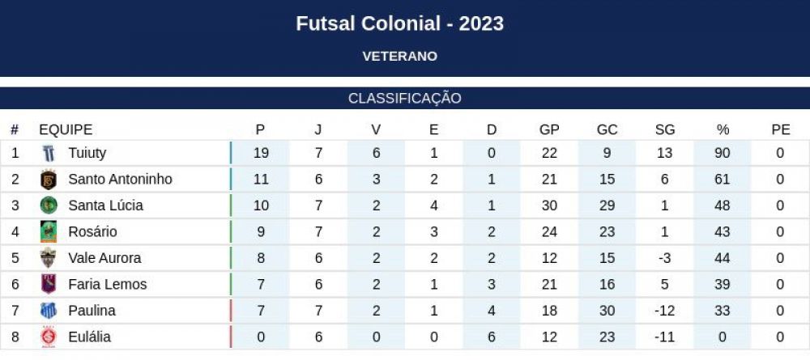The image size is (810, 360).
Task: Select the VETERANO category label
Action: [x=400, y=56]
